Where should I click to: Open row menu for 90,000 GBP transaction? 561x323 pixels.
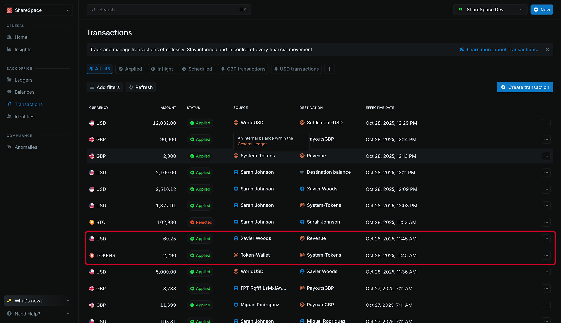point(546,139)
